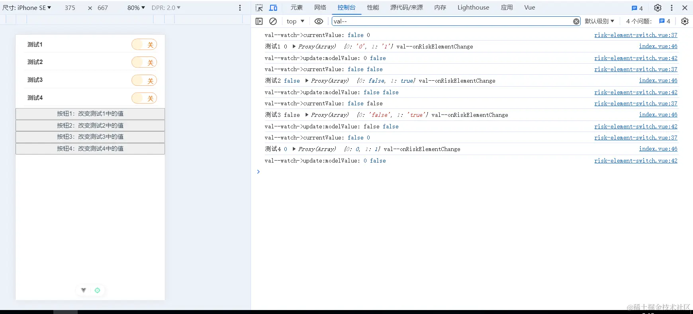Click 按钮4：改变测试4中的值

(x=90, y=149)
